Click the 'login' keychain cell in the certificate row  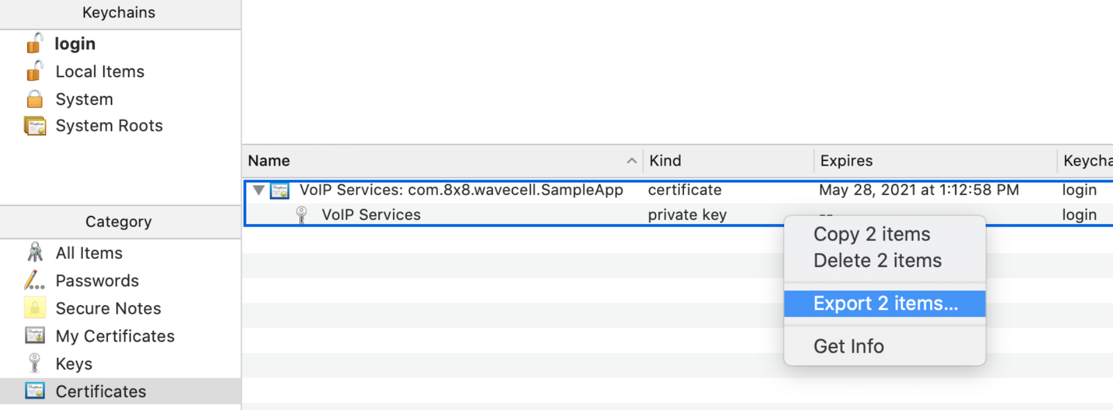click(x=1079, y=190)
